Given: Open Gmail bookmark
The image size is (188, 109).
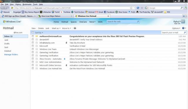Looking at the screenshot, I should click(x=99, y=12).
